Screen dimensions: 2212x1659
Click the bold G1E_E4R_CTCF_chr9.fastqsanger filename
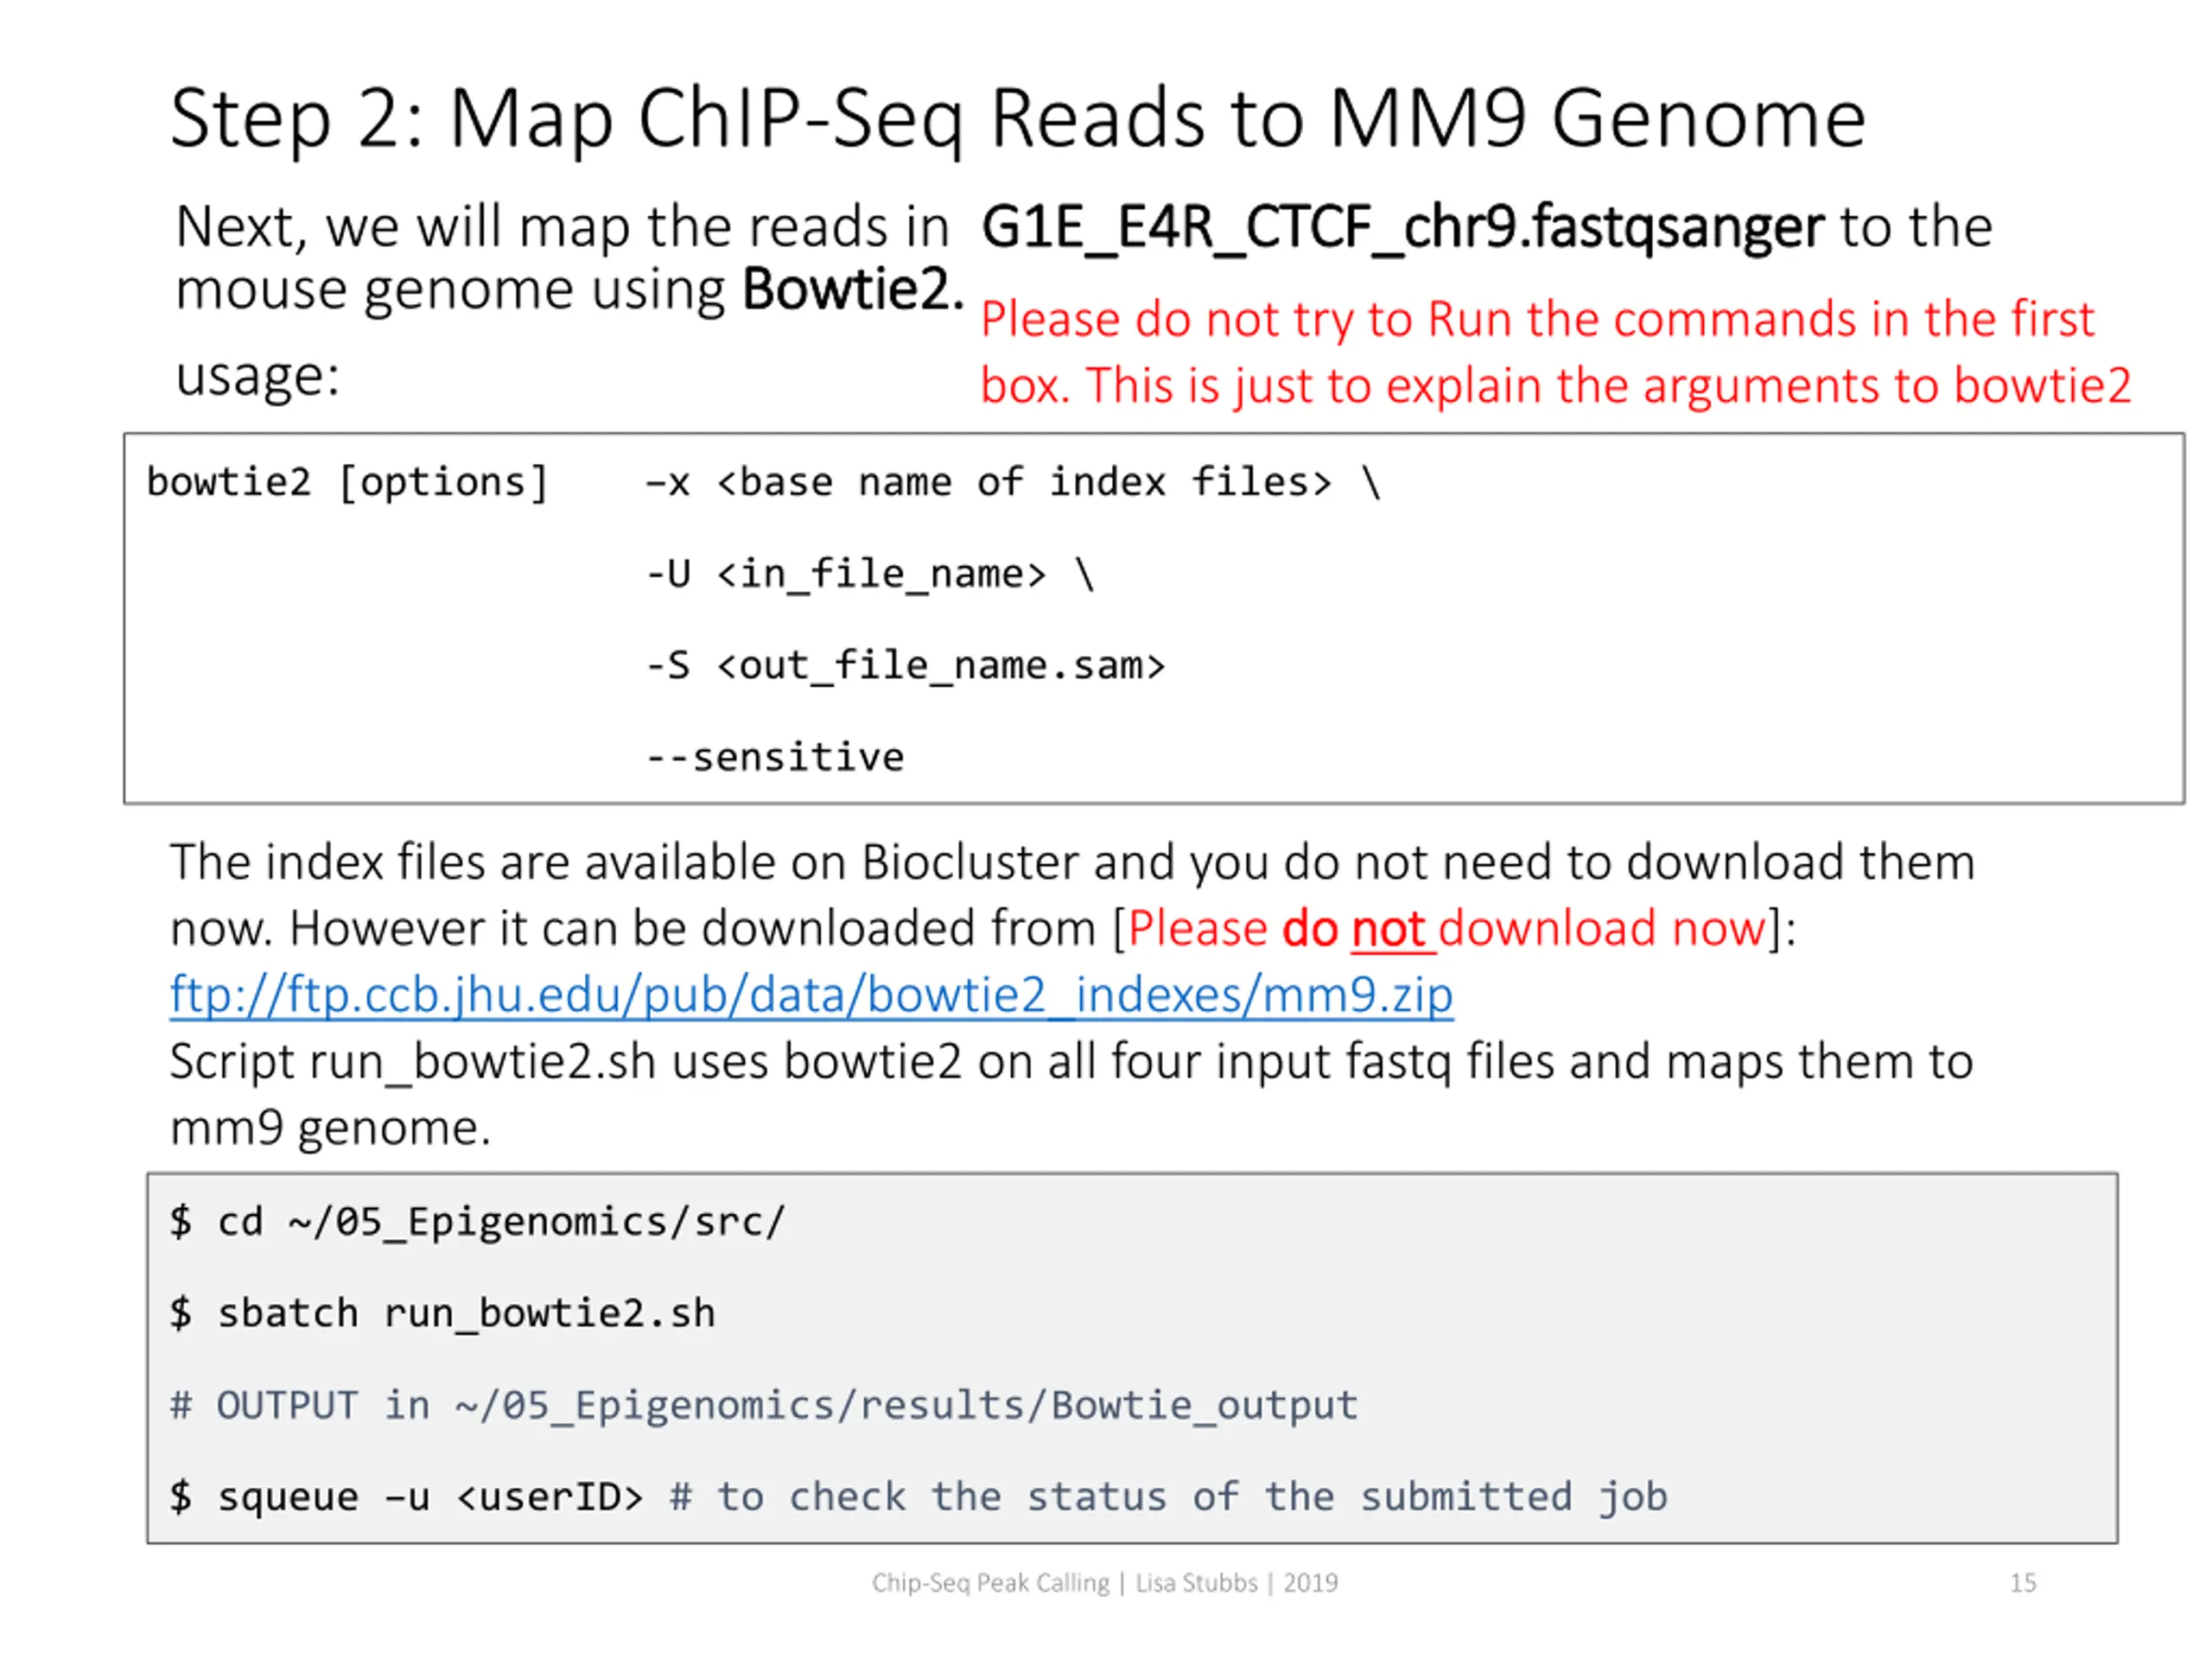1401,227
